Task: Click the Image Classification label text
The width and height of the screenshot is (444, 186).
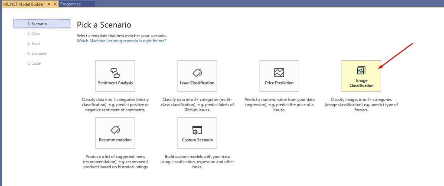Action: click(x=361, y=83)
